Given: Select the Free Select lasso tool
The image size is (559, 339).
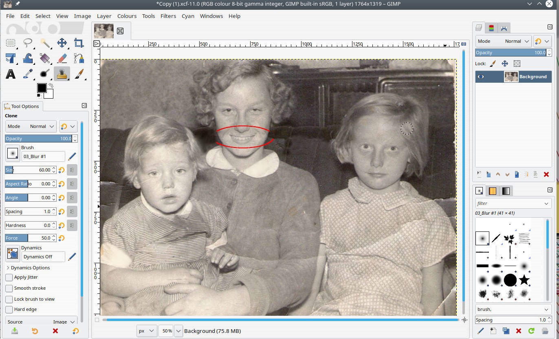Looking at the screenshot, I should point(28,43).
